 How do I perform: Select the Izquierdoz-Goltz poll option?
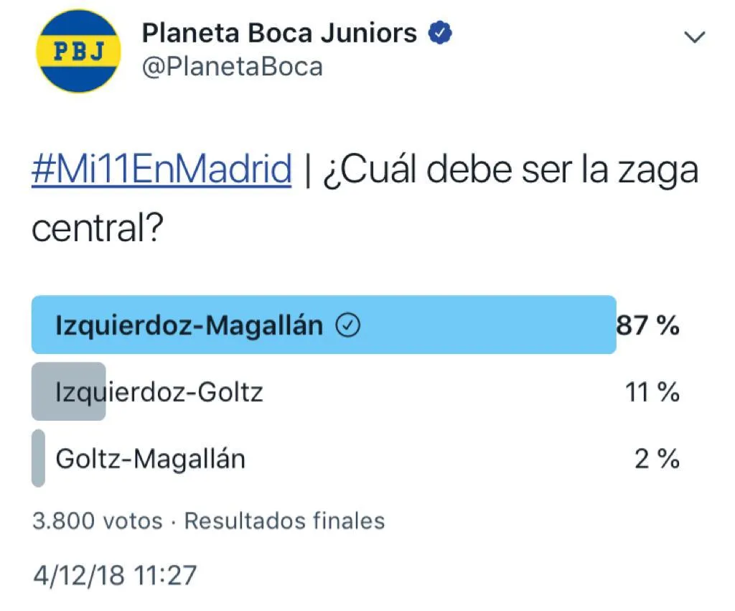click(x=159, y=392)
